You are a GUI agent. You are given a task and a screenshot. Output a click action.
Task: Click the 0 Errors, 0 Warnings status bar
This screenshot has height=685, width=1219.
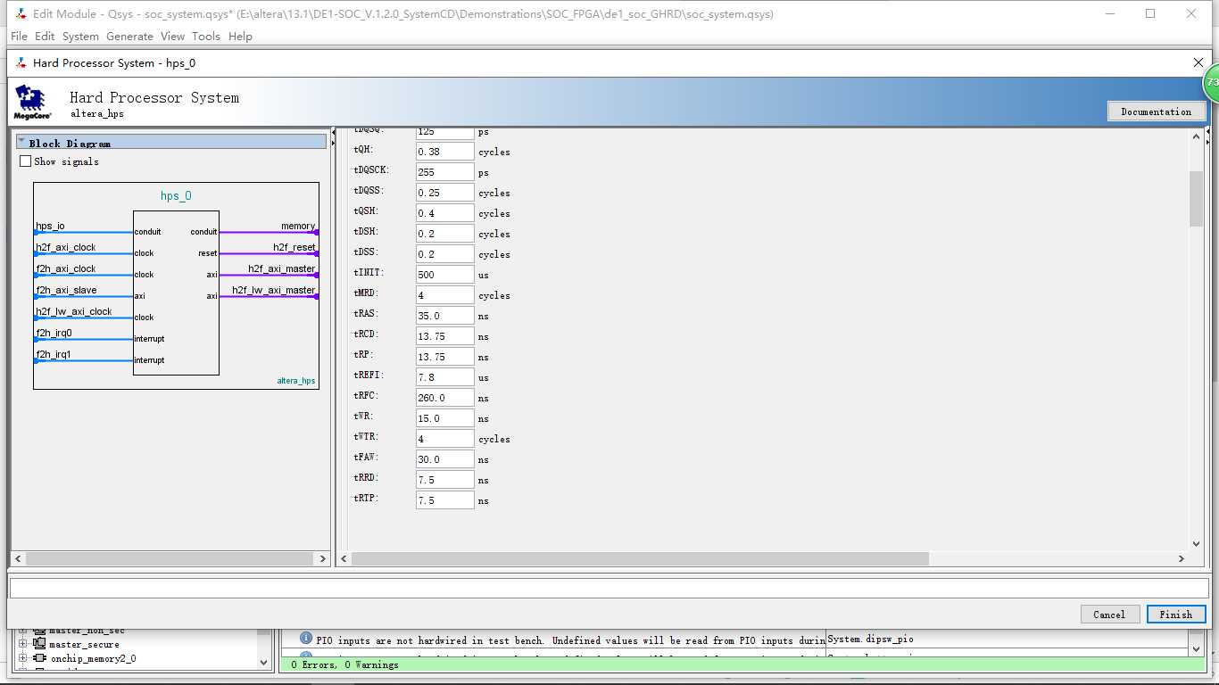[742, 664]
